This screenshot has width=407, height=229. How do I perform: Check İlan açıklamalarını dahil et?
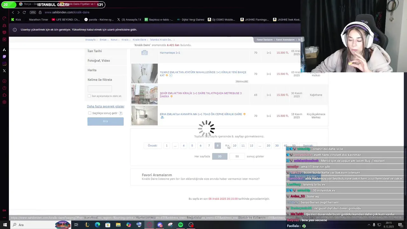89,96
